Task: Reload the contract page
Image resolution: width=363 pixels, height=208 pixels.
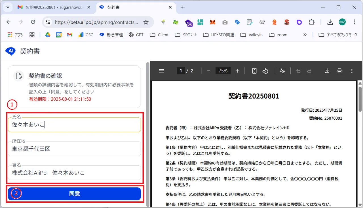Action: 33,22
